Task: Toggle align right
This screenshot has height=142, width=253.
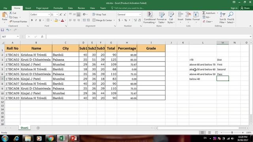Action: [x=78, y=20]
